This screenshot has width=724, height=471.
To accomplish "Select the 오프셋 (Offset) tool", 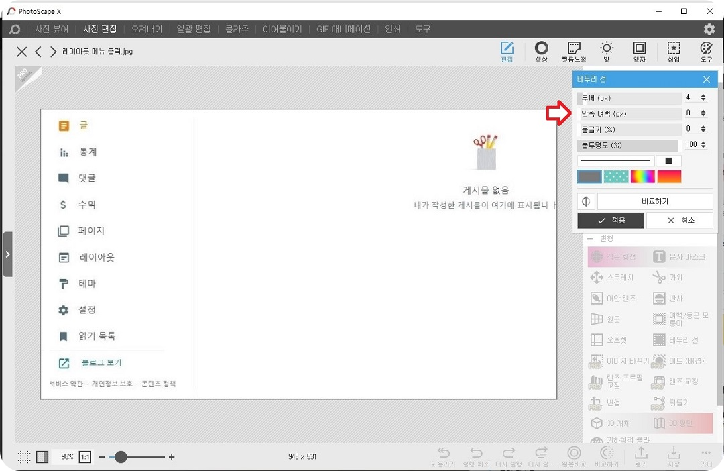I will click(x=609, y=339).
